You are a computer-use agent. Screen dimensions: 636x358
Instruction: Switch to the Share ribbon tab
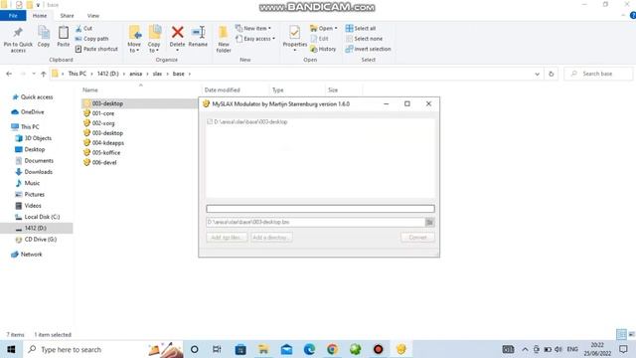click(x=67, y=16)
